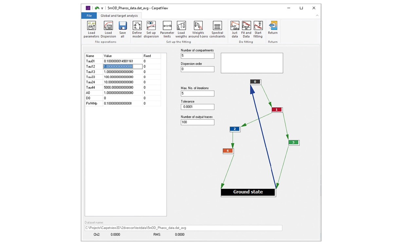
Task: Expand the quick access toolbar dropdown arrow
Action: click(102, 8)
